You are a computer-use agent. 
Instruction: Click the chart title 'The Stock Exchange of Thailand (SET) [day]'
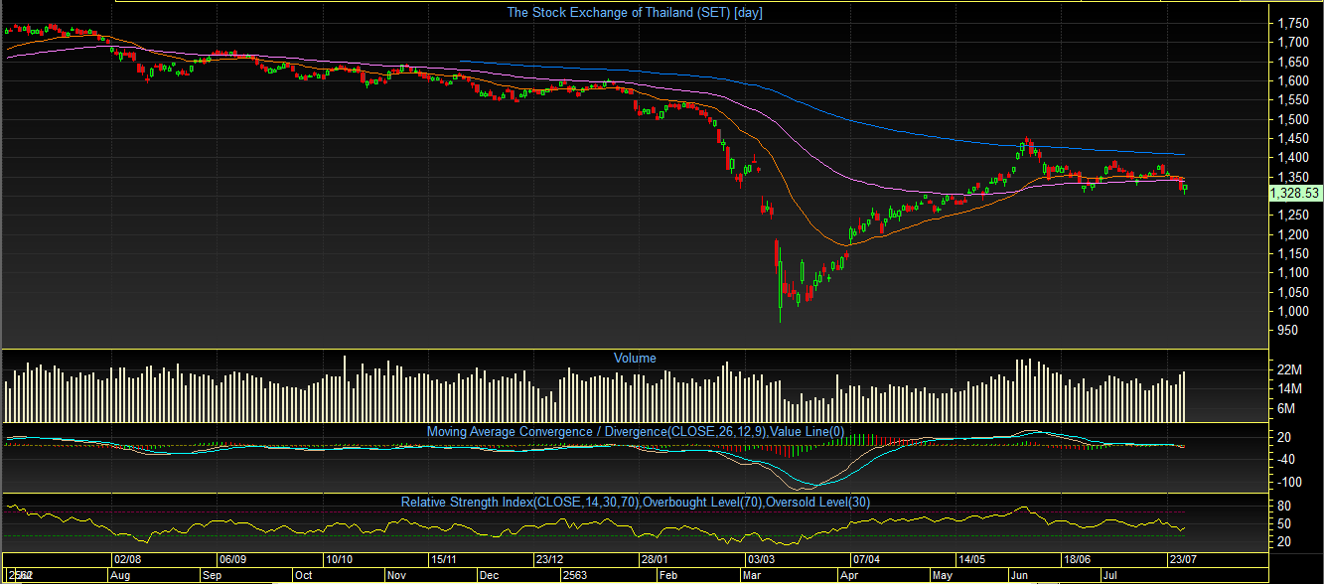pos(635,12)
